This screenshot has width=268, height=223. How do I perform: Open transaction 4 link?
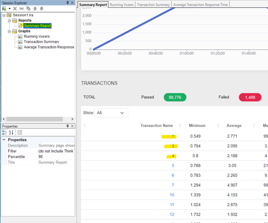click(173, 156)
